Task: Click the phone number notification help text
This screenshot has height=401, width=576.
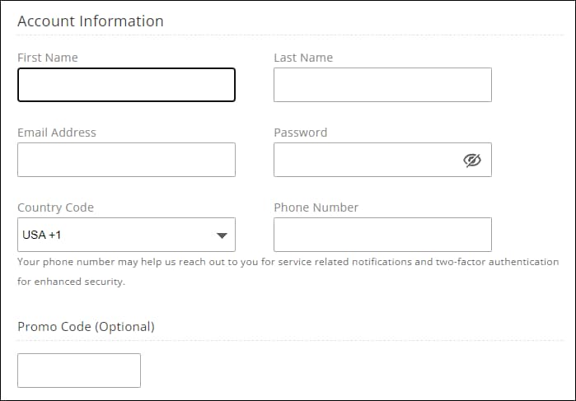Action: (x=206, y=262)
